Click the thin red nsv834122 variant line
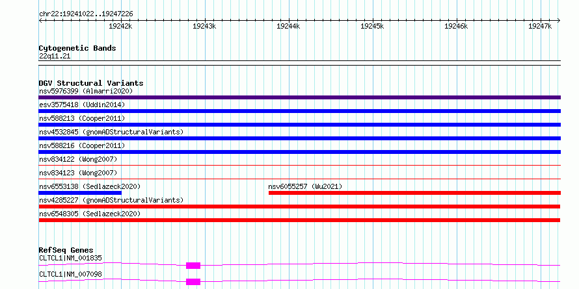The width and height of the screenshot is (579, 289). point(299,165)
